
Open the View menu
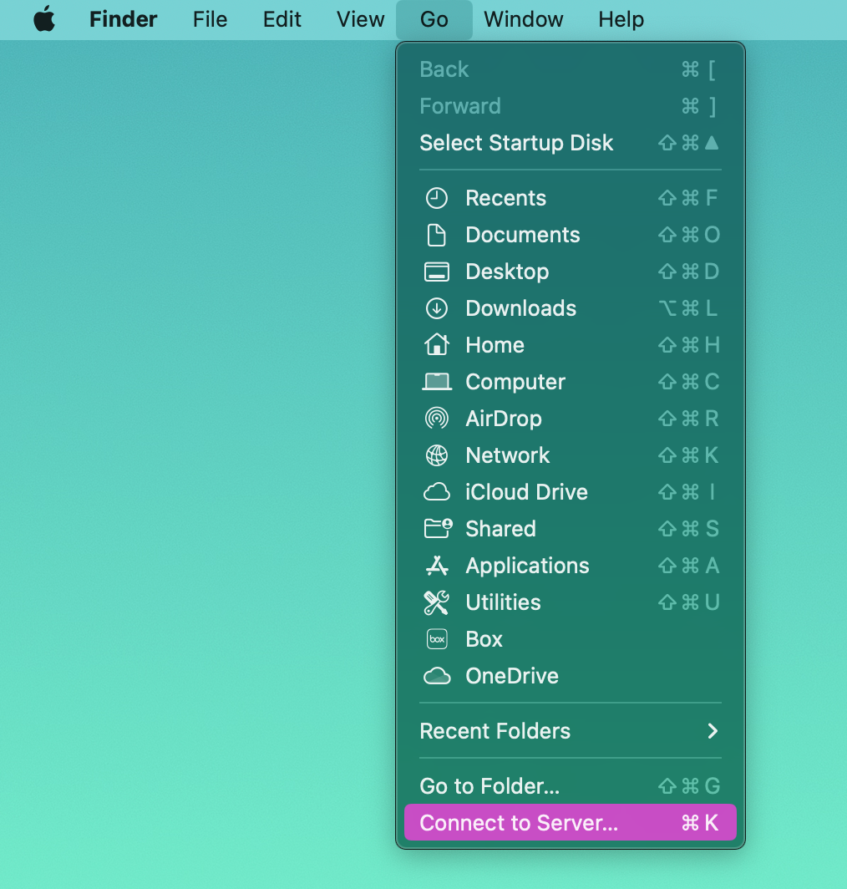(x=360, y=19)
